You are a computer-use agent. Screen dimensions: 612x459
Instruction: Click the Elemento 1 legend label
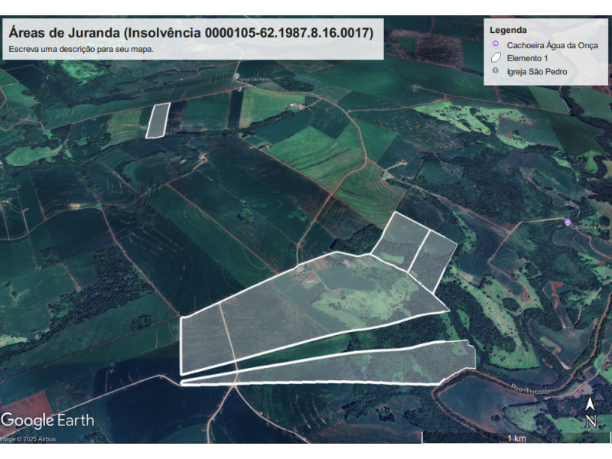(527, 59)
